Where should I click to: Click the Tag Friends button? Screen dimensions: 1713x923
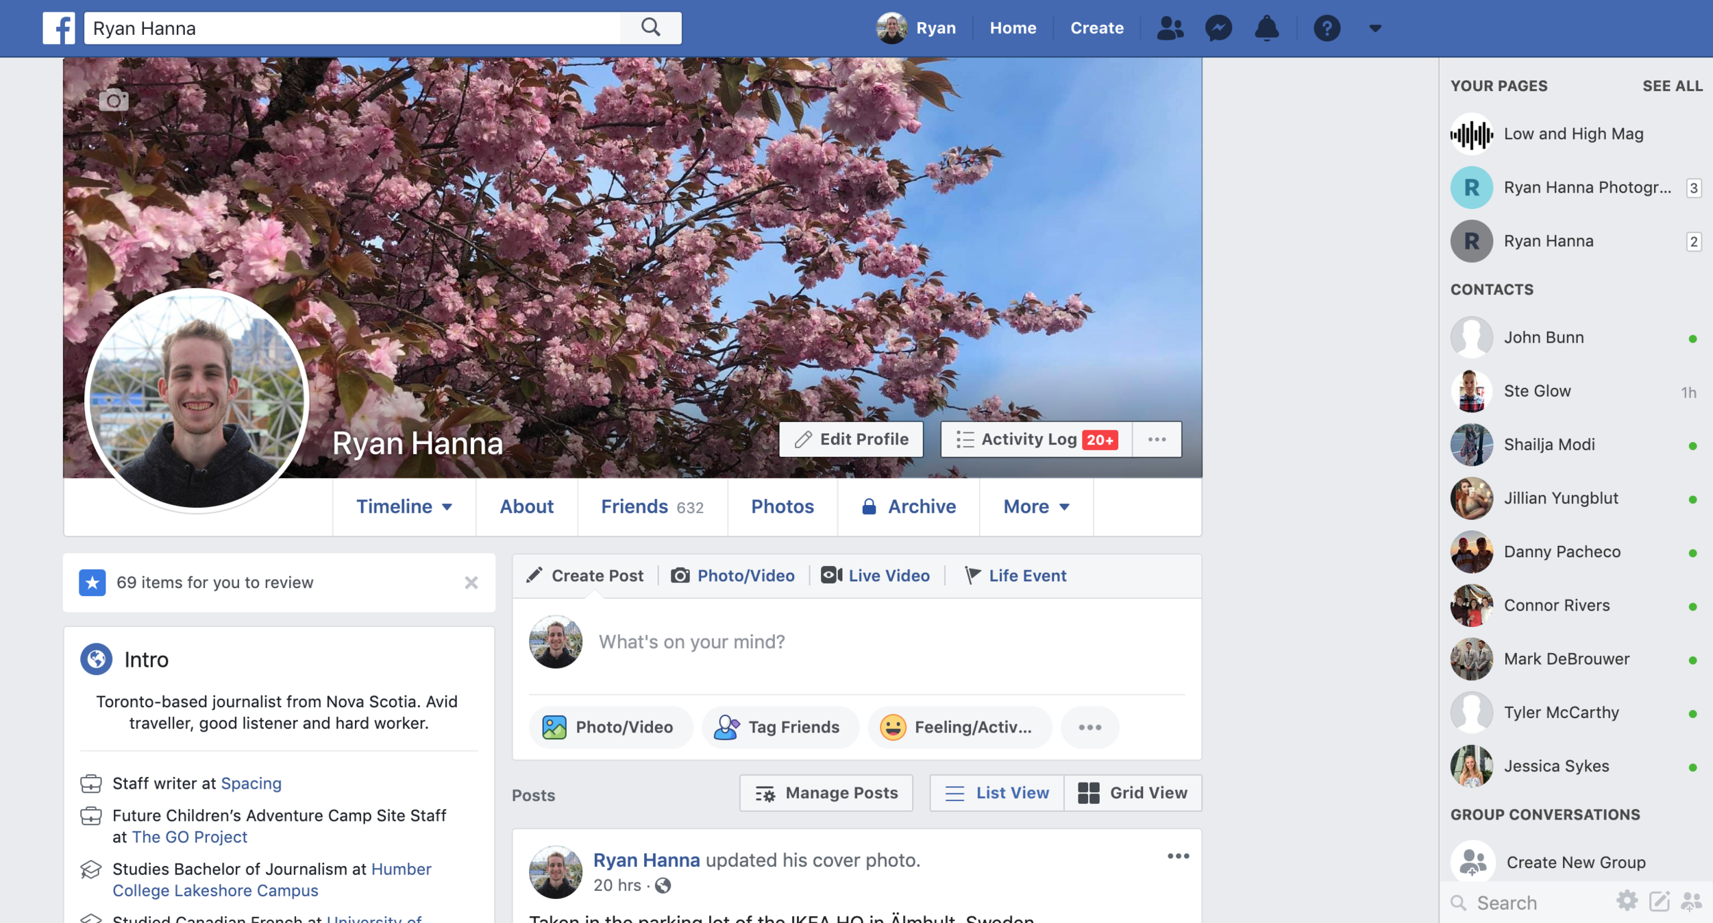780,727
